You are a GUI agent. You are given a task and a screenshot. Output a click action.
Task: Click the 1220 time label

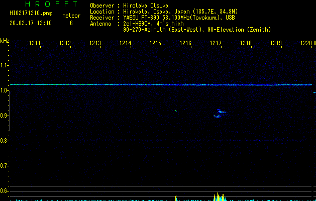pyautogui.click(x=306, y=44)
